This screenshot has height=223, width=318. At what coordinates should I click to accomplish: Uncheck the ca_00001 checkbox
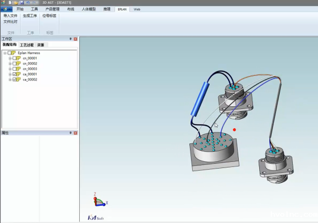click(x=15, y=74)
